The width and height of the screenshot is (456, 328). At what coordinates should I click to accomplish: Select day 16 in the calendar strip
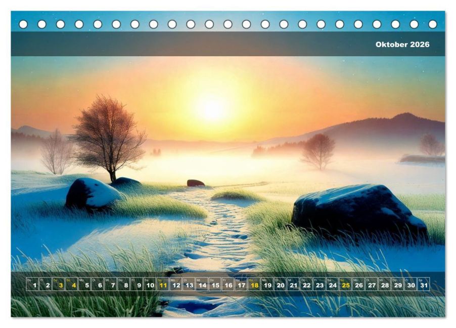pos(229,284)
